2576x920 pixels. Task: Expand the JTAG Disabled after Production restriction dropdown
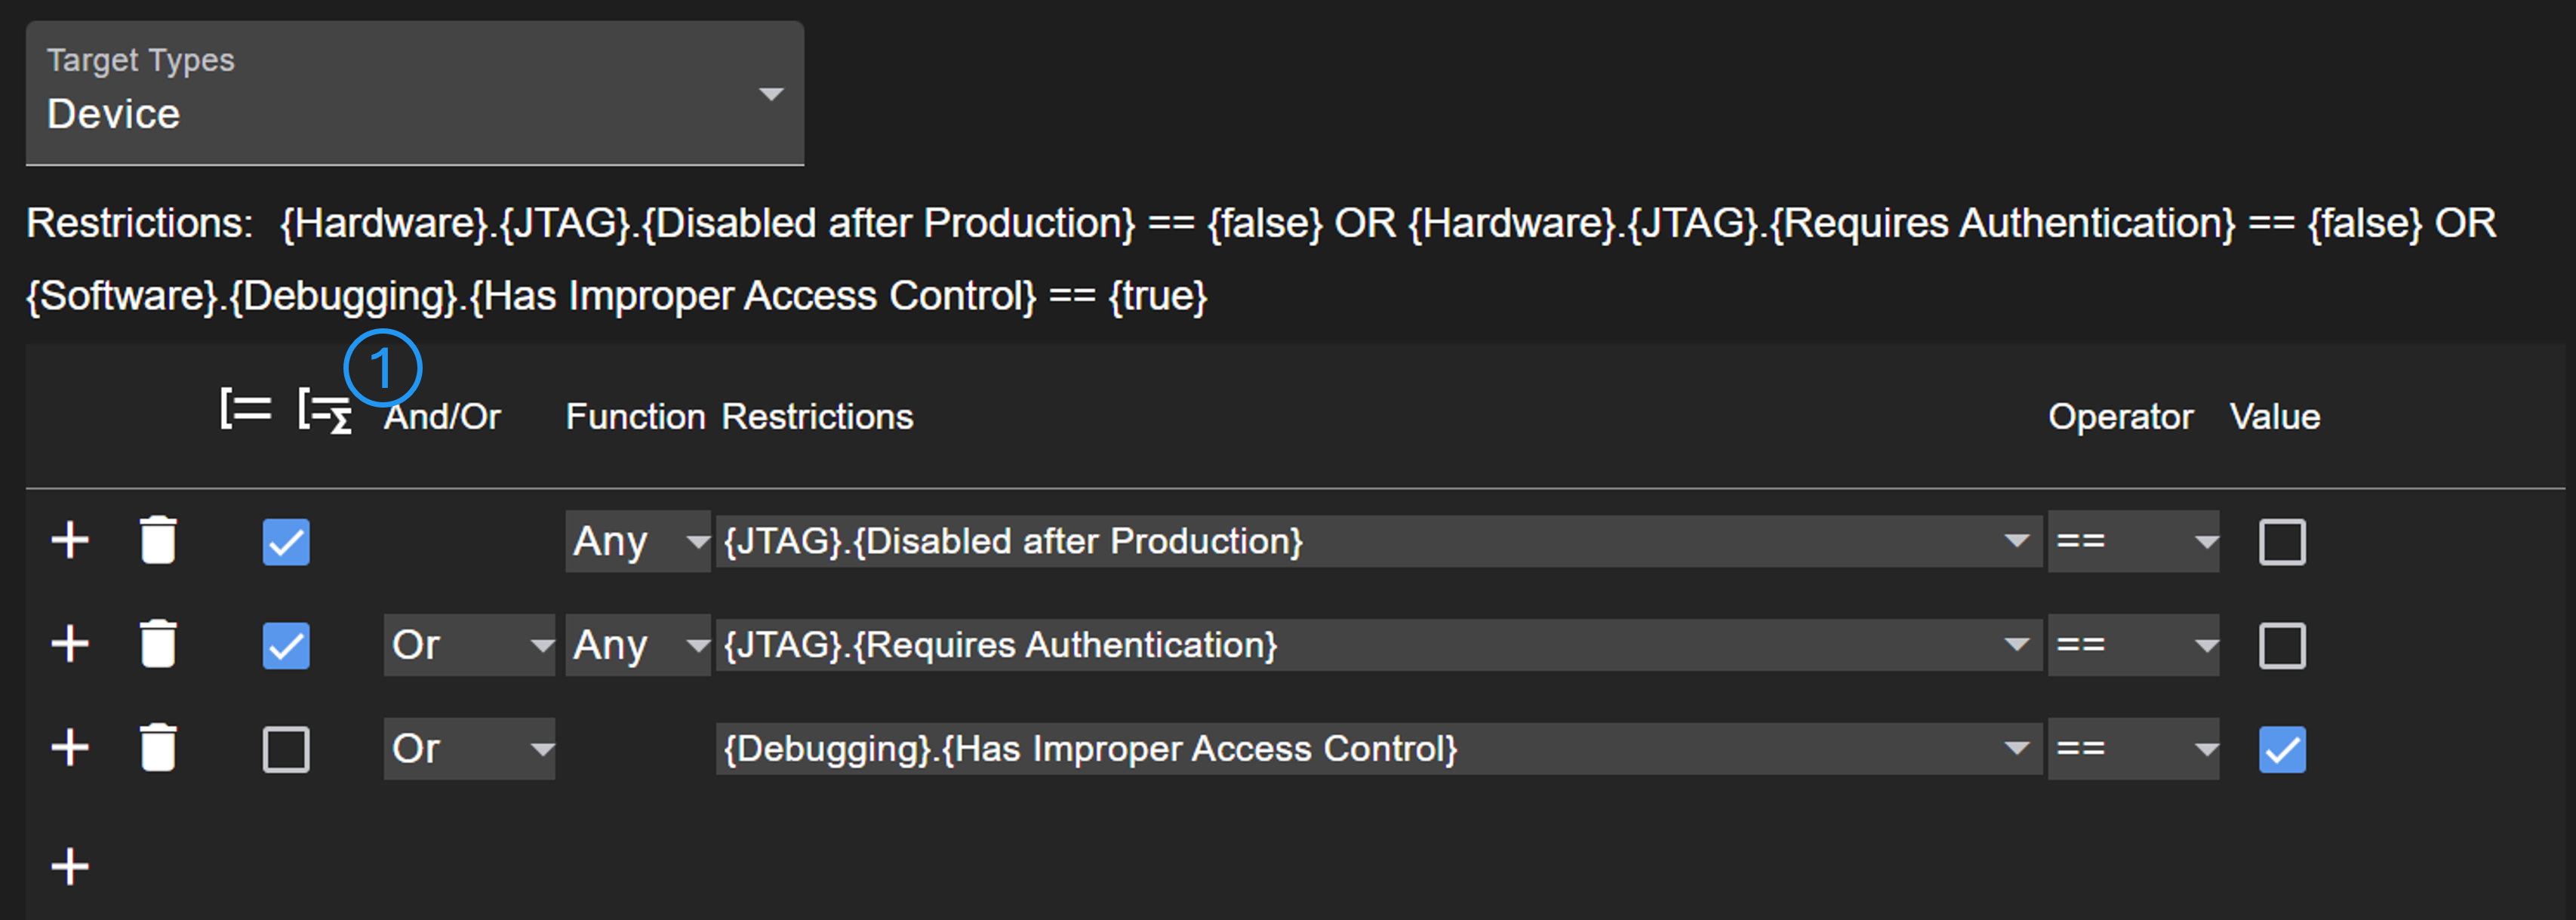click(x=1378, y=542)
